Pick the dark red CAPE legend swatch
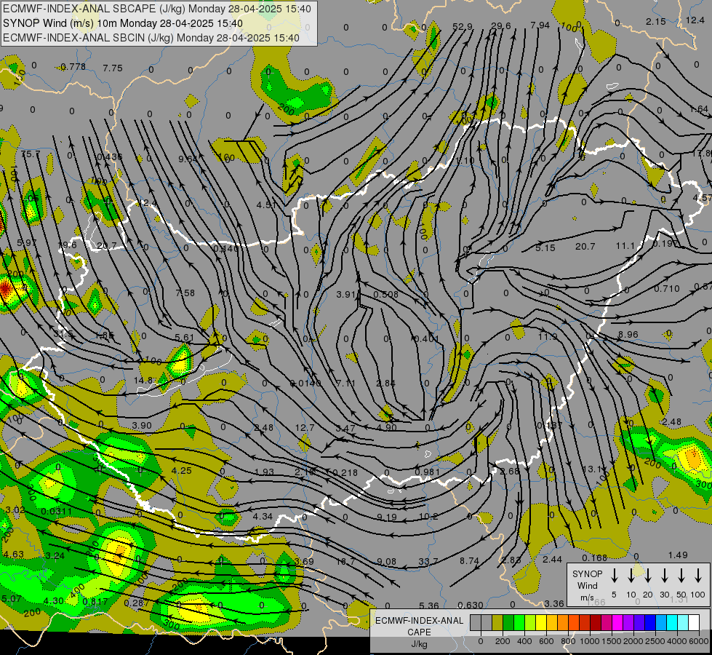Viewport: 712px width, 655px height. [x=596, y=623]
